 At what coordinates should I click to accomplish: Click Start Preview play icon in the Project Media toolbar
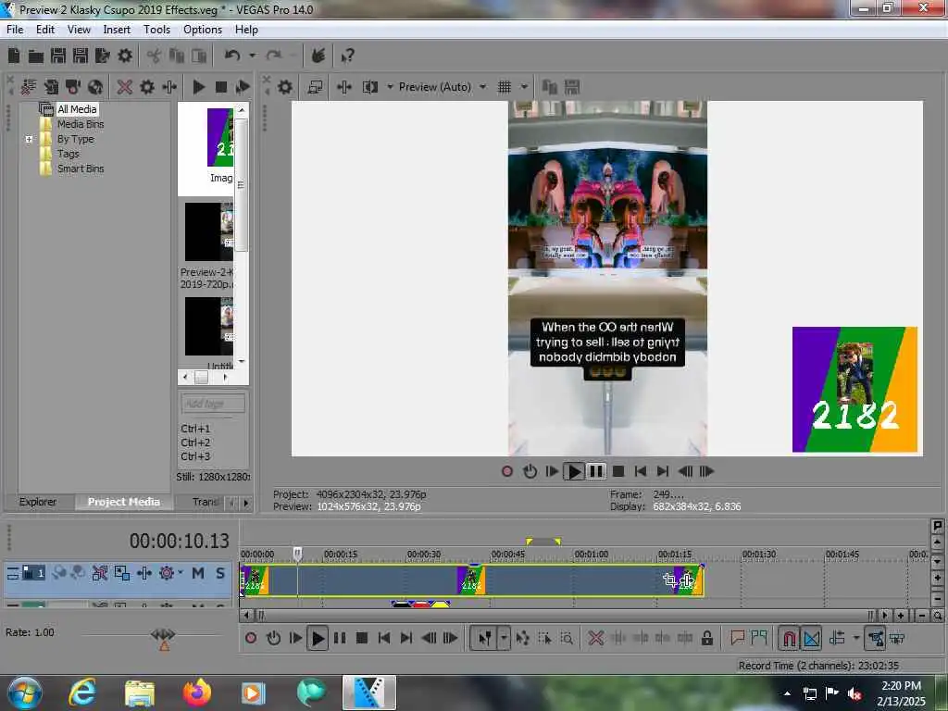coord(198,87)
